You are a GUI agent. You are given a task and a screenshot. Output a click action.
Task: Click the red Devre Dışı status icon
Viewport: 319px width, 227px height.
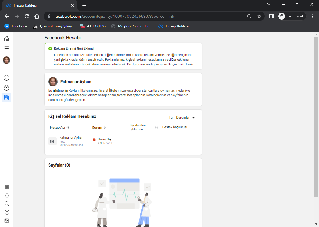(x=94, y=140)
